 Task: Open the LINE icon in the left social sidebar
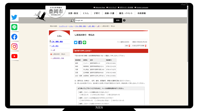[x=14, y=27]
